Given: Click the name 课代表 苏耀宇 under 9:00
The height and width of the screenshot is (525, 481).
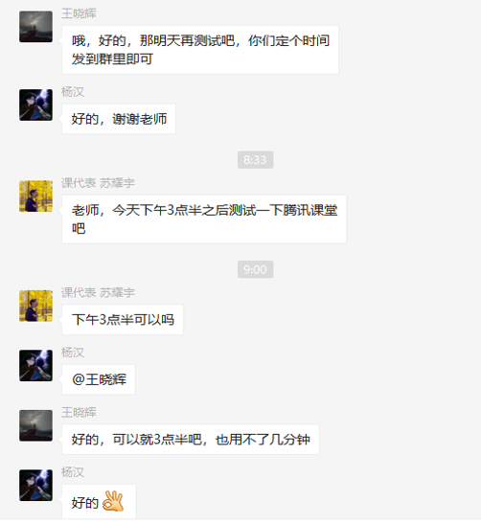Looking at the screenshot, I should [98, 292].
